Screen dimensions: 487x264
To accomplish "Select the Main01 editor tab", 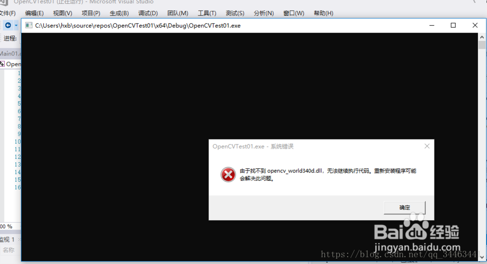I will [x=10, y=54].
